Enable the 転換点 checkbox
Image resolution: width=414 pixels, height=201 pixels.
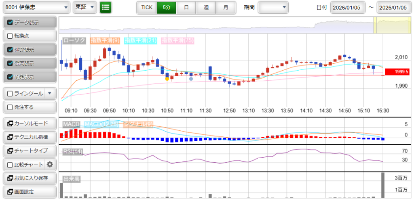[11, 36]
